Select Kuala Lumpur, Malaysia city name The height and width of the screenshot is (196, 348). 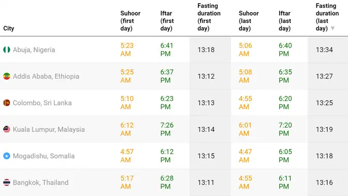pos(49,129)
